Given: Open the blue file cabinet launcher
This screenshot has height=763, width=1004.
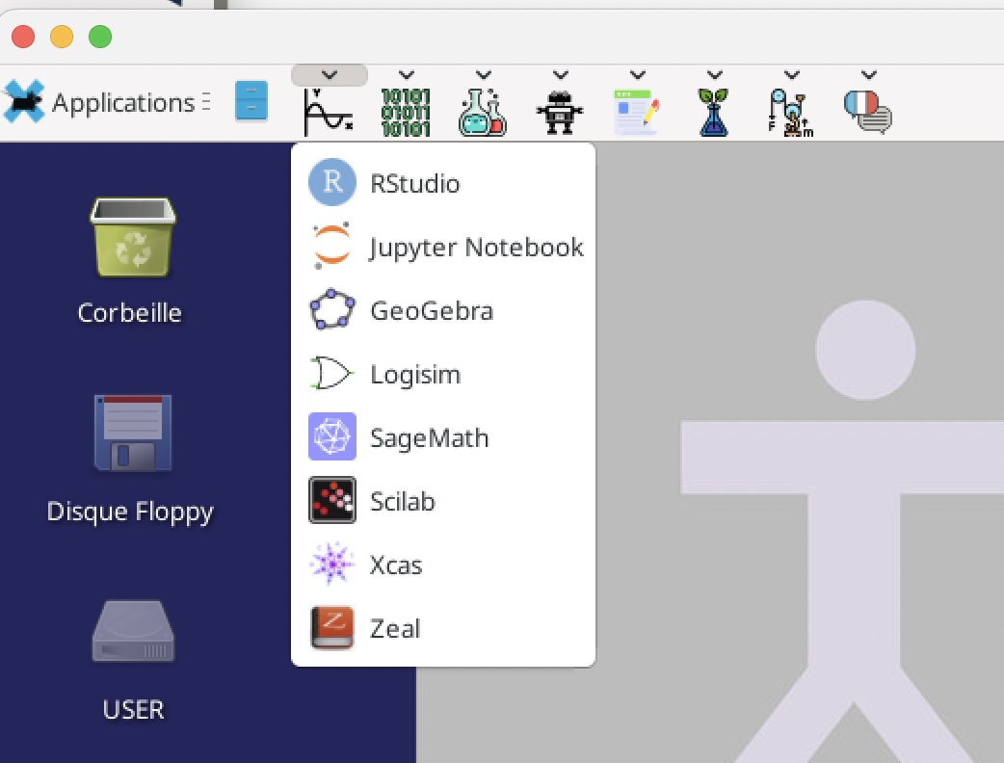Looking at the screenshot, I should coord(251,101).
